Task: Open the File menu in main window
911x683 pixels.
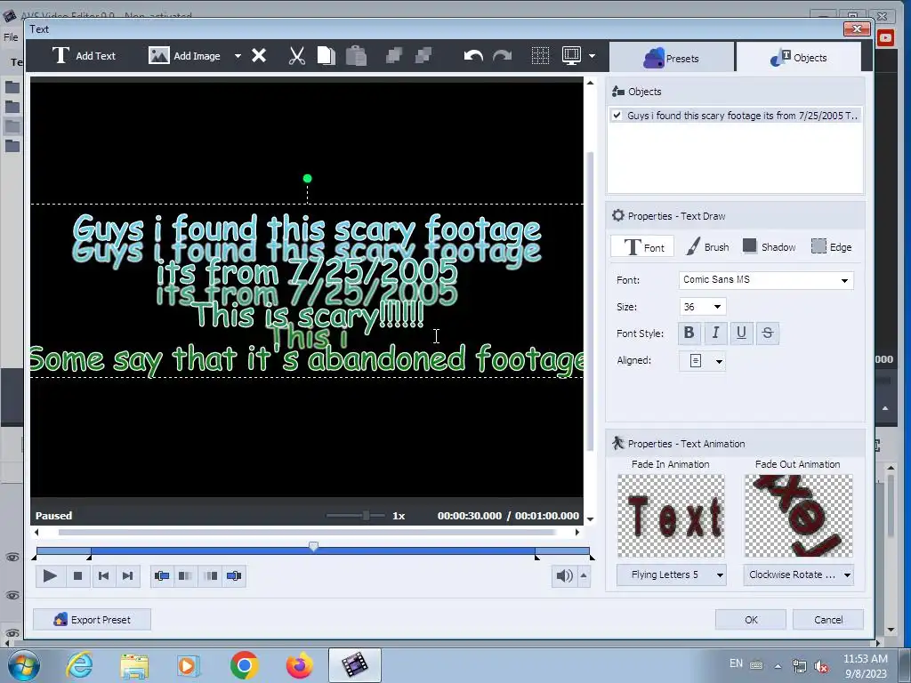Action: click(11, 37)
